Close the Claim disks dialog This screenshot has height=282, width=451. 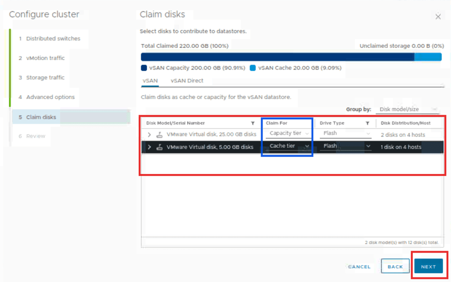pos(438,17)
